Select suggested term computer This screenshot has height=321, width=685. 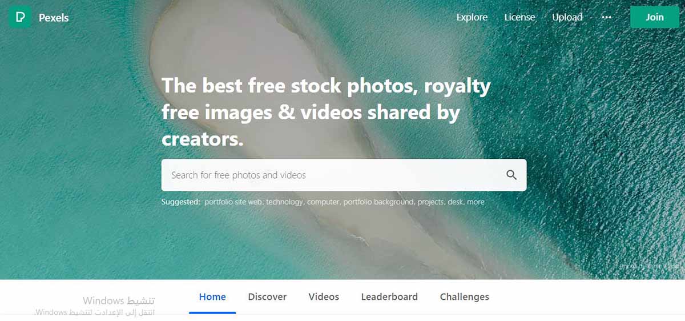pyautogui.click(x=324, y=202)
